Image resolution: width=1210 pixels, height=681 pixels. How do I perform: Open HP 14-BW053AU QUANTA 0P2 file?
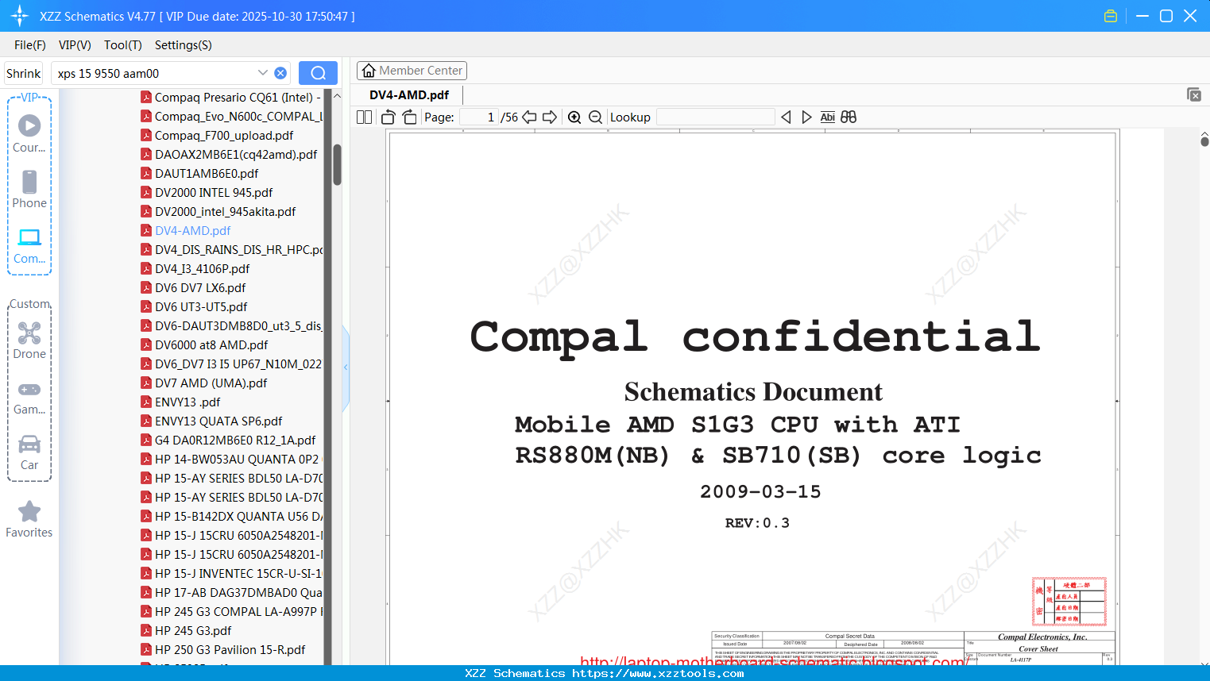[231, 460]
